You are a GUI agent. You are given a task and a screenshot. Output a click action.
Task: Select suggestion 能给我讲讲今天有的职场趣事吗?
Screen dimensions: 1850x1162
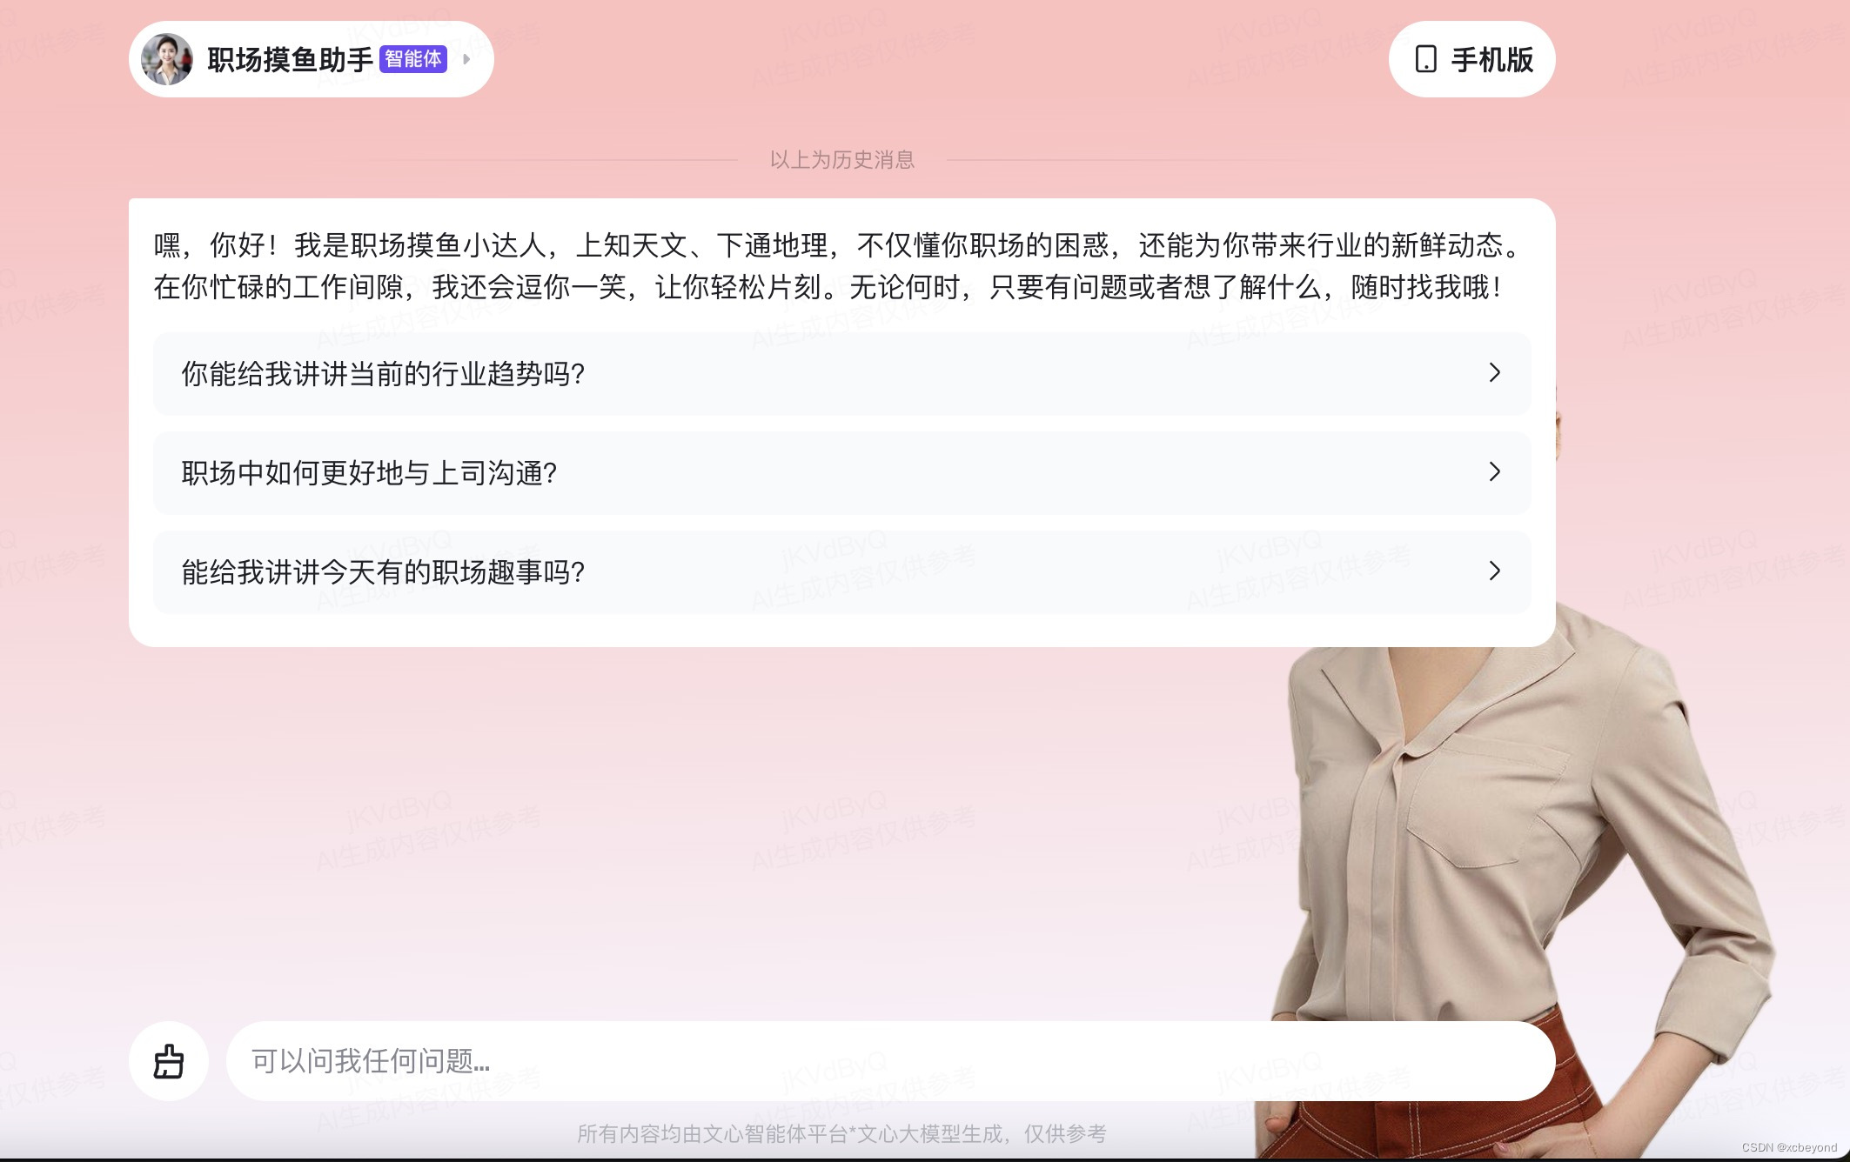(x=383, y=572)
